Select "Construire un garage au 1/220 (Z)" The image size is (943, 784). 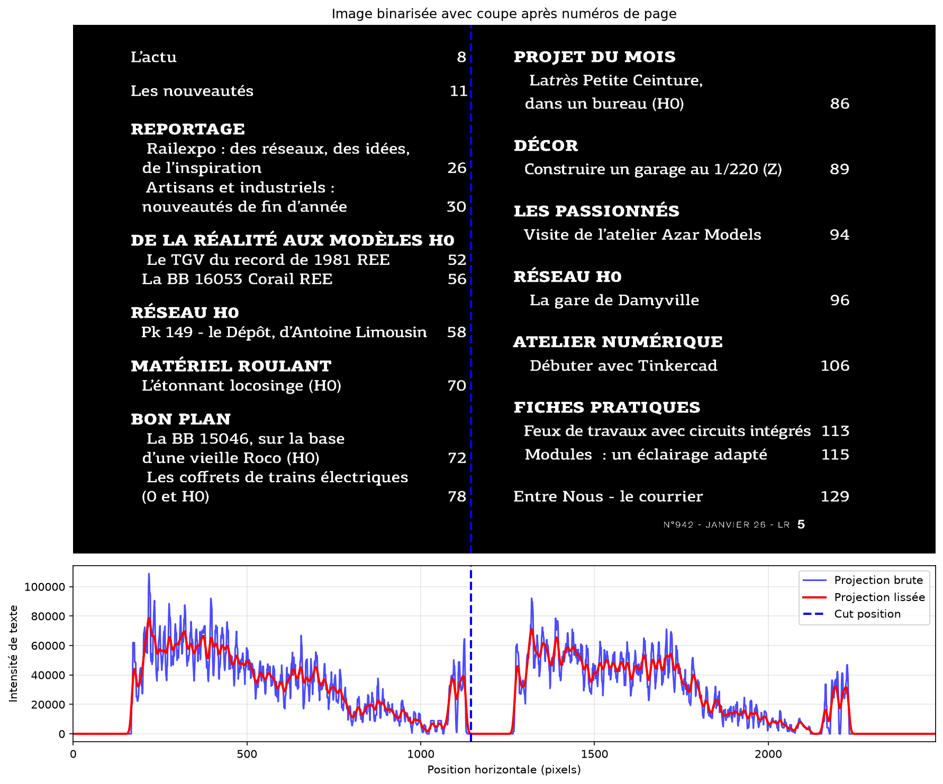[x=653, y=169]
